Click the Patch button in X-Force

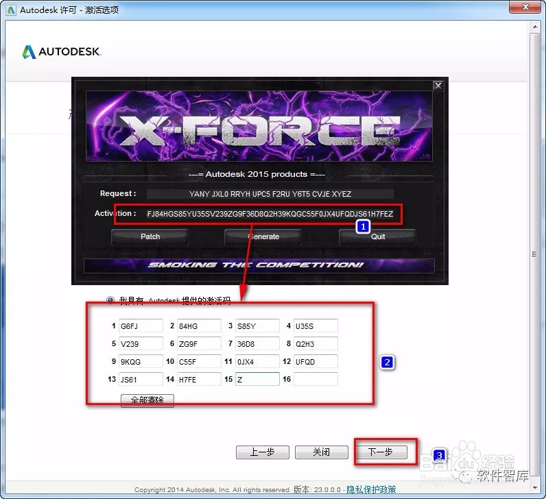tap(150, 236)
